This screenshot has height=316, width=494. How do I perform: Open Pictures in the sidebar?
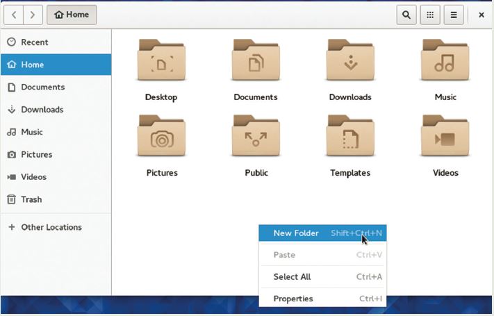point(56,154)
